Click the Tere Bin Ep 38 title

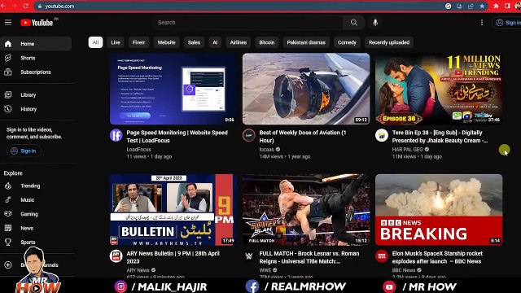[x=440, y=137]
